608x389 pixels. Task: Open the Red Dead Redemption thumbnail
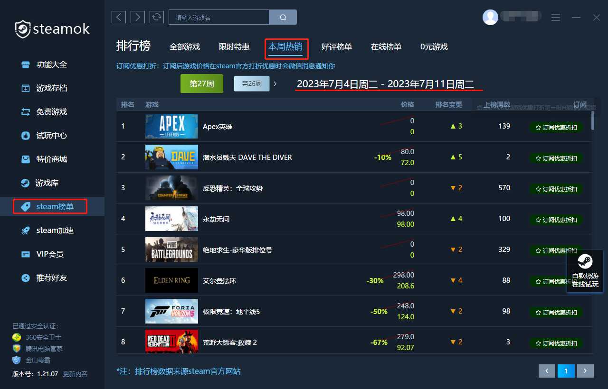171,342
